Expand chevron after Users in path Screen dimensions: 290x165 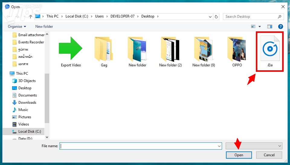[107, 17]
